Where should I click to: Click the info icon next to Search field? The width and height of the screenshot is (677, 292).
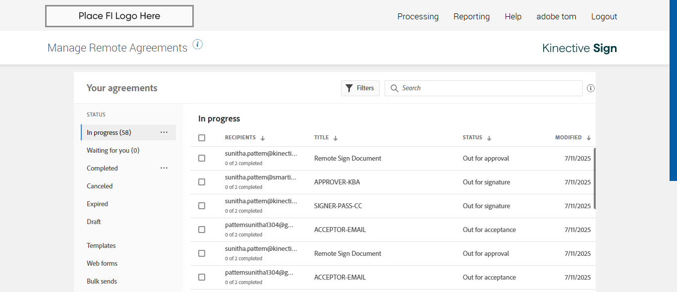590,88
